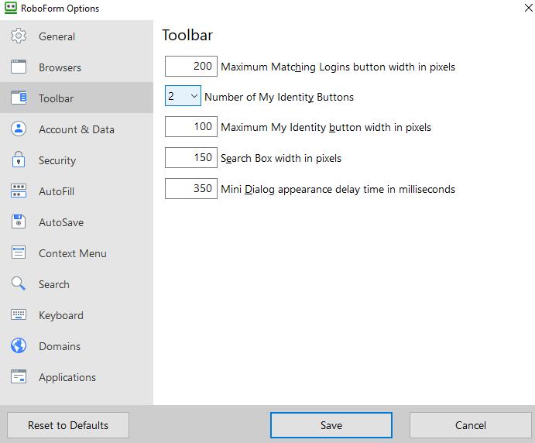The image size is (535, 443).
Task: Click the Mini Dialog delay time field
Action: (191, 189)
